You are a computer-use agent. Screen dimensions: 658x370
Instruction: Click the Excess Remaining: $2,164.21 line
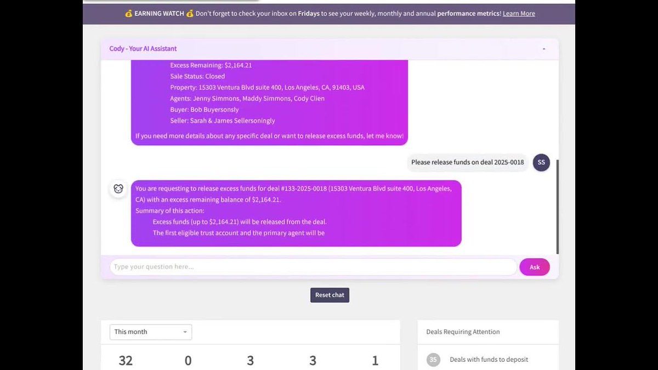tap(211, 65)
